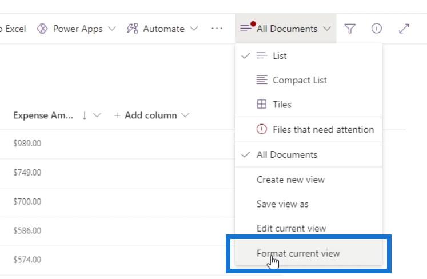Click the $749.00 expense cell
The width and height of the screenshot is (427, 279).
(27, 173)
